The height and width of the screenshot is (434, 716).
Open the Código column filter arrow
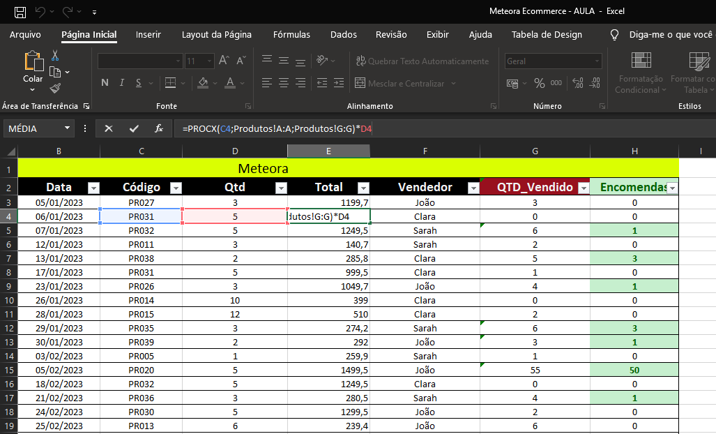tap(176, 188)
